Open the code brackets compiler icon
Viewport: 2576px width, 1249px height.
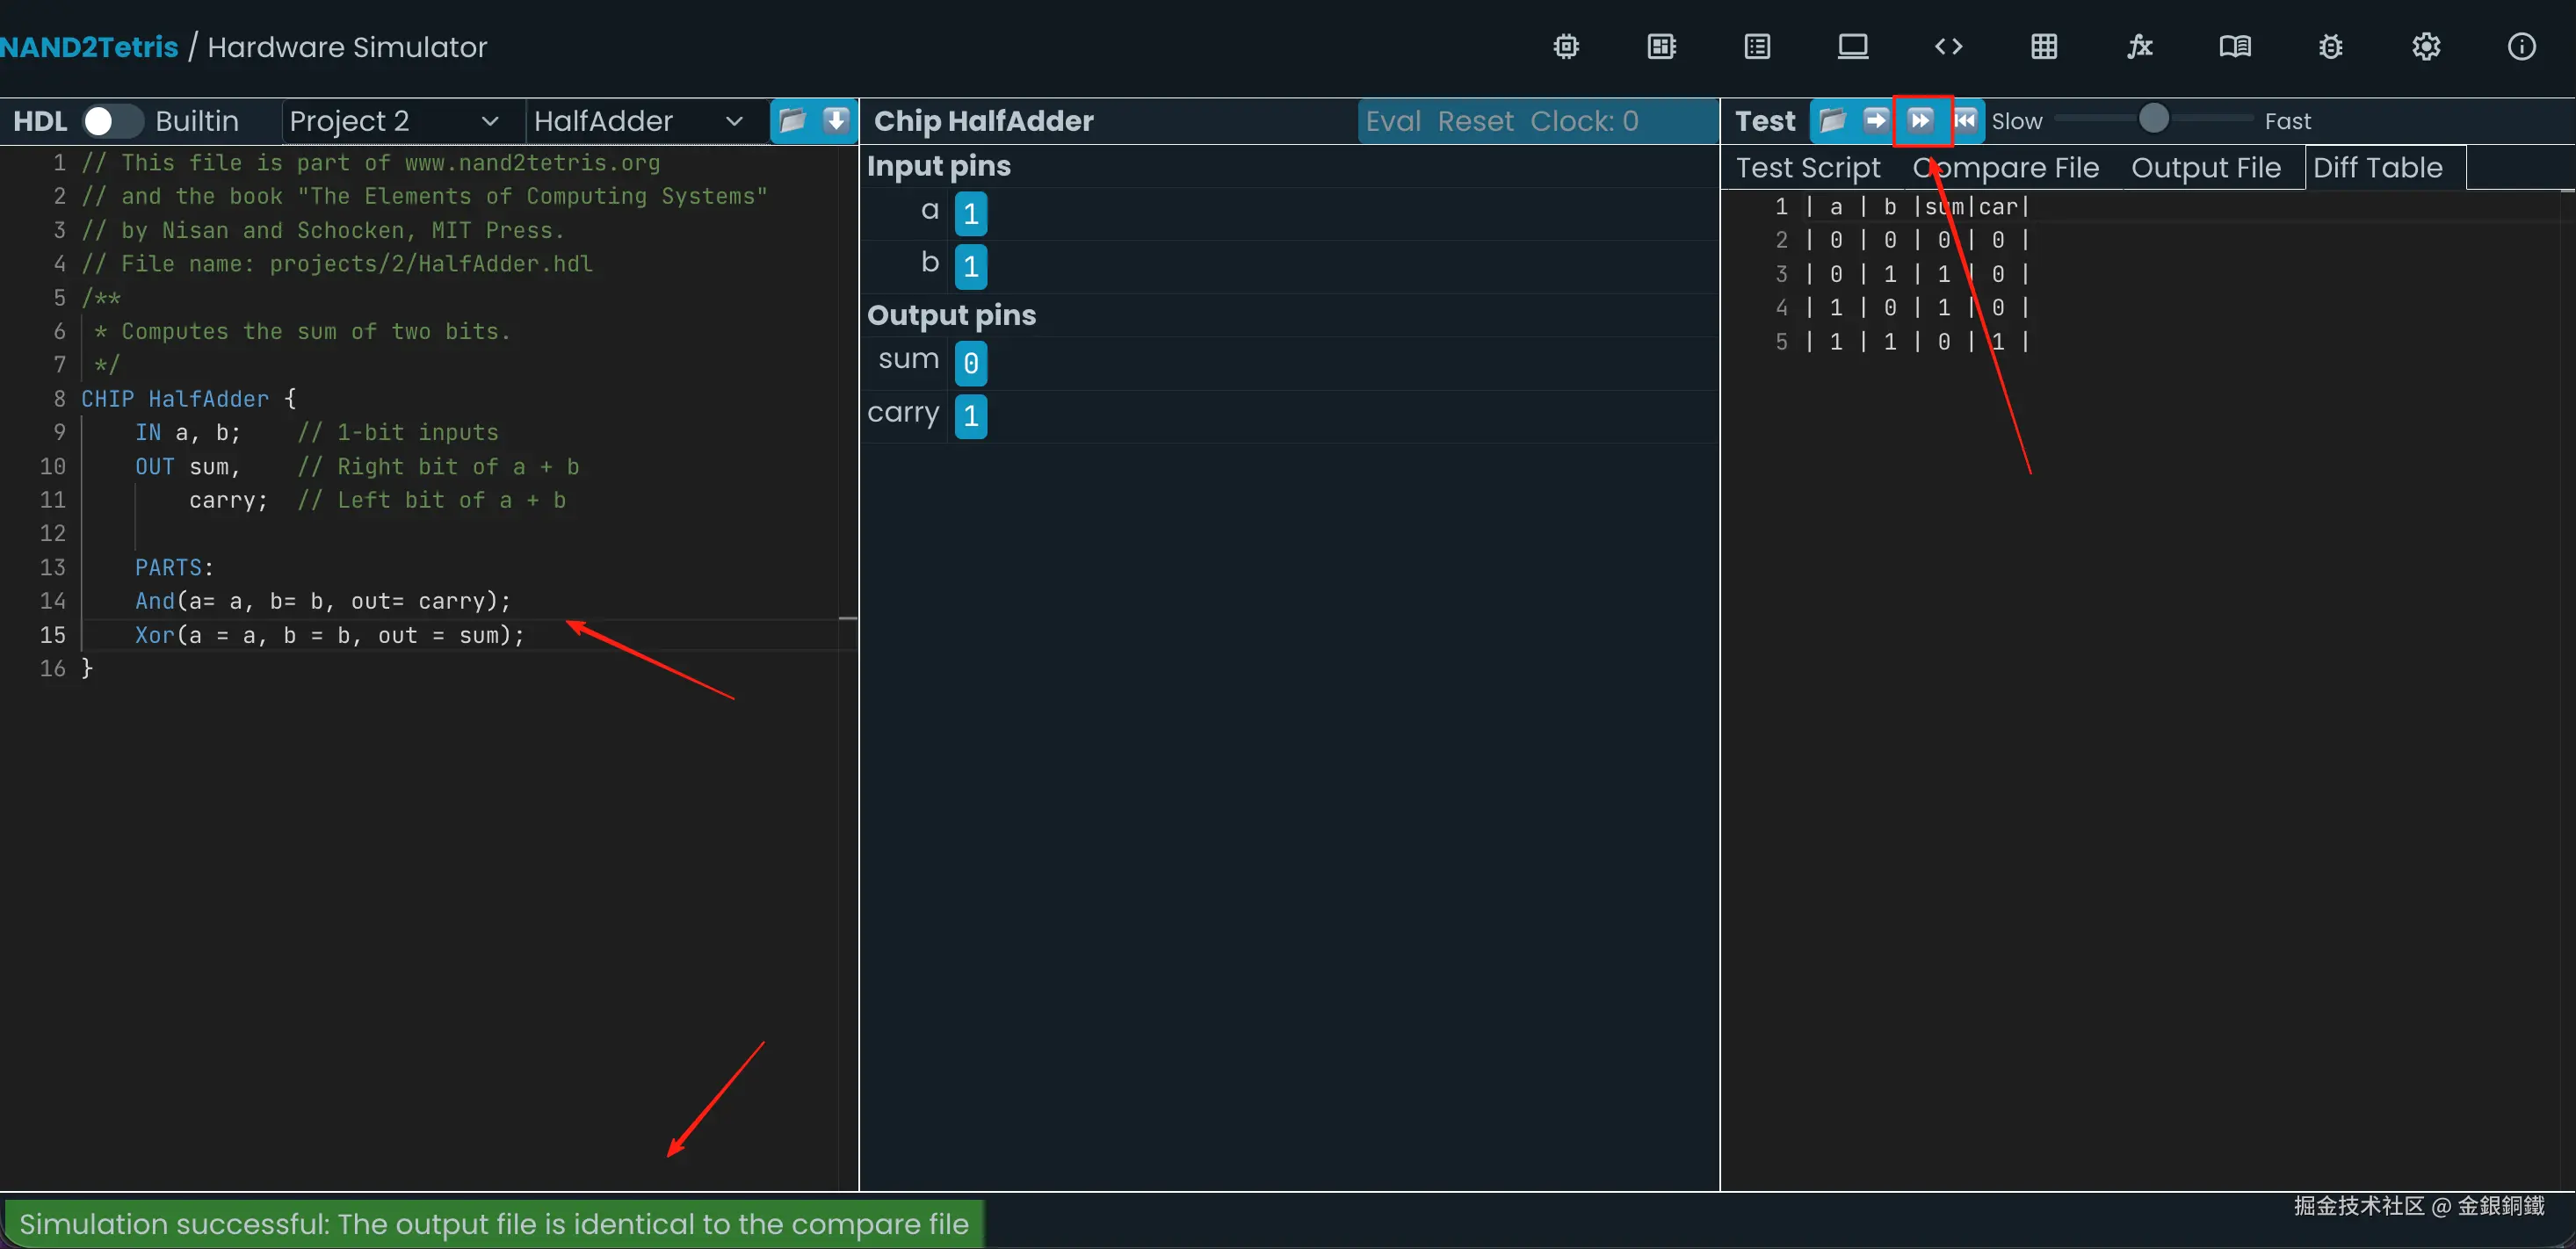(x=1948, y=47)
